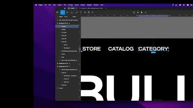Screen dimensions: 193x108
Task: Open the Help menu
Action: click(102, 5)
